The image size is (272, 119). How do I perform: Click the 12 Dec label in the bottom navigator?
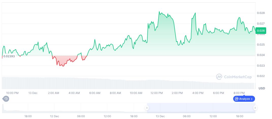(x=54, y=116)
